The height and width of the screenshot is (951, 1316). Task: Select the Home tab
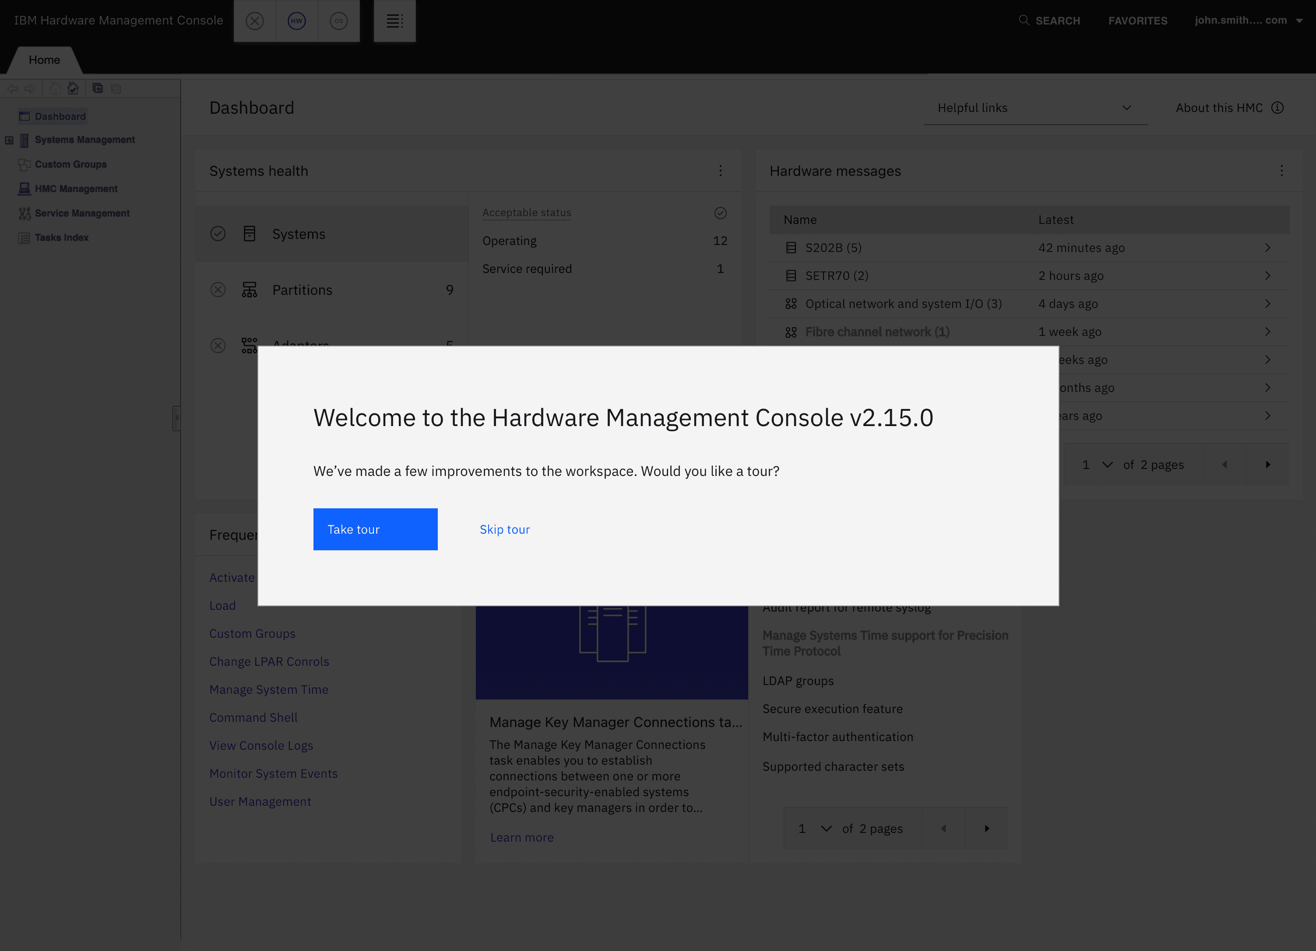44,60
